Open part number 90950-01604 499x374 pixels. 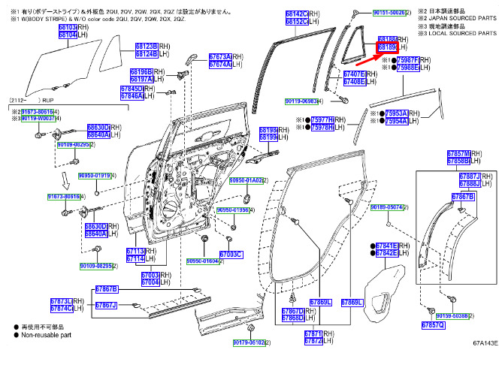click(x=203, y=261)
